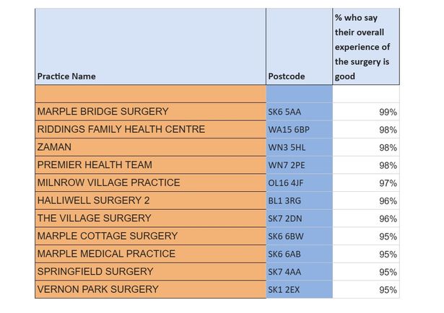Viewport: 444px width, 313px height.
Task: Select THE VILLAGE SURGERY cell
Action: pyautogui.click(x=94, y=218)
